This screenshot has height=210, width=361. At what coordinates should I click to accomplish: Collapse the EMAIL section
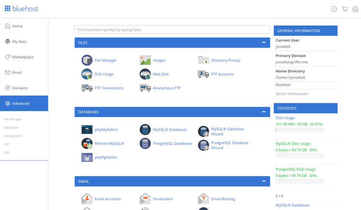264,181
